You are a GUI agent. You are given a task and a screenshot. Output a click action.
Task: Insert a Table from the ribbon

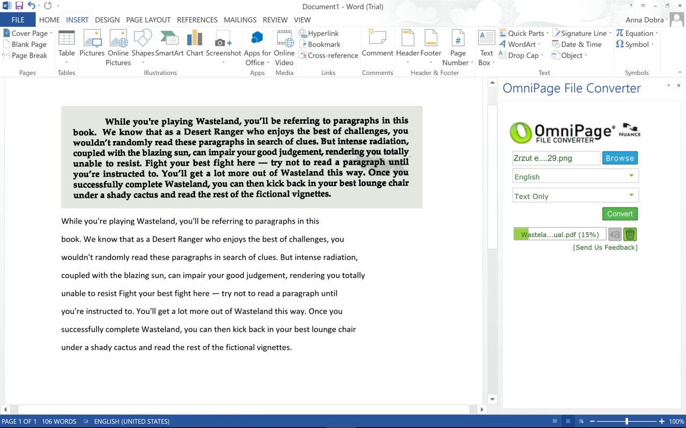pyautogui.click(x=66, y=47)
